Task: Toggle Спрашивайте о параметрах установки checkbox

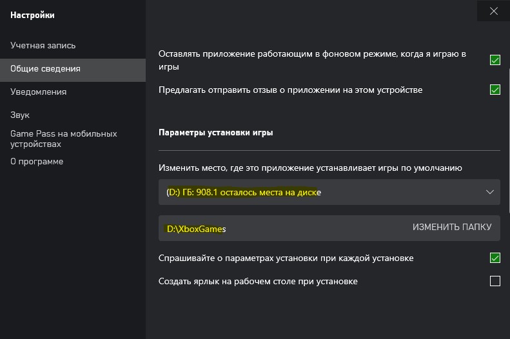Action: click(x=495, y=258)
